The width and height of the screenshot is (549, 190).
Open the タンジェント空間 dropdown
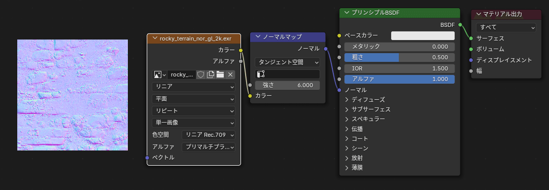coord(287,62)
